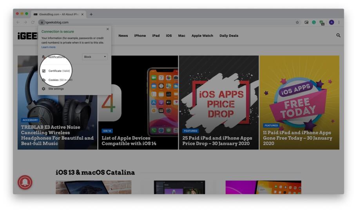Go back with the browser back arrow
The height and width of the screenshot is (211, 357).
(18, 22)
